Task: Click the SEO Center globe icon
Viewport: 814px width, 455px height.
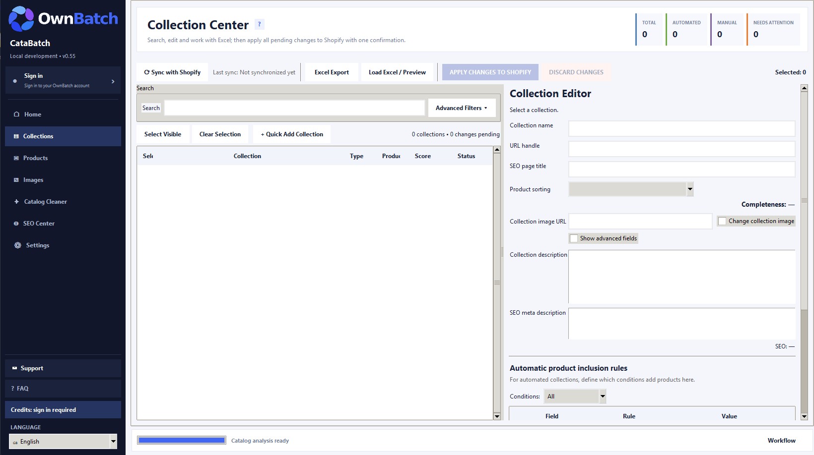Action: point(16,224)
